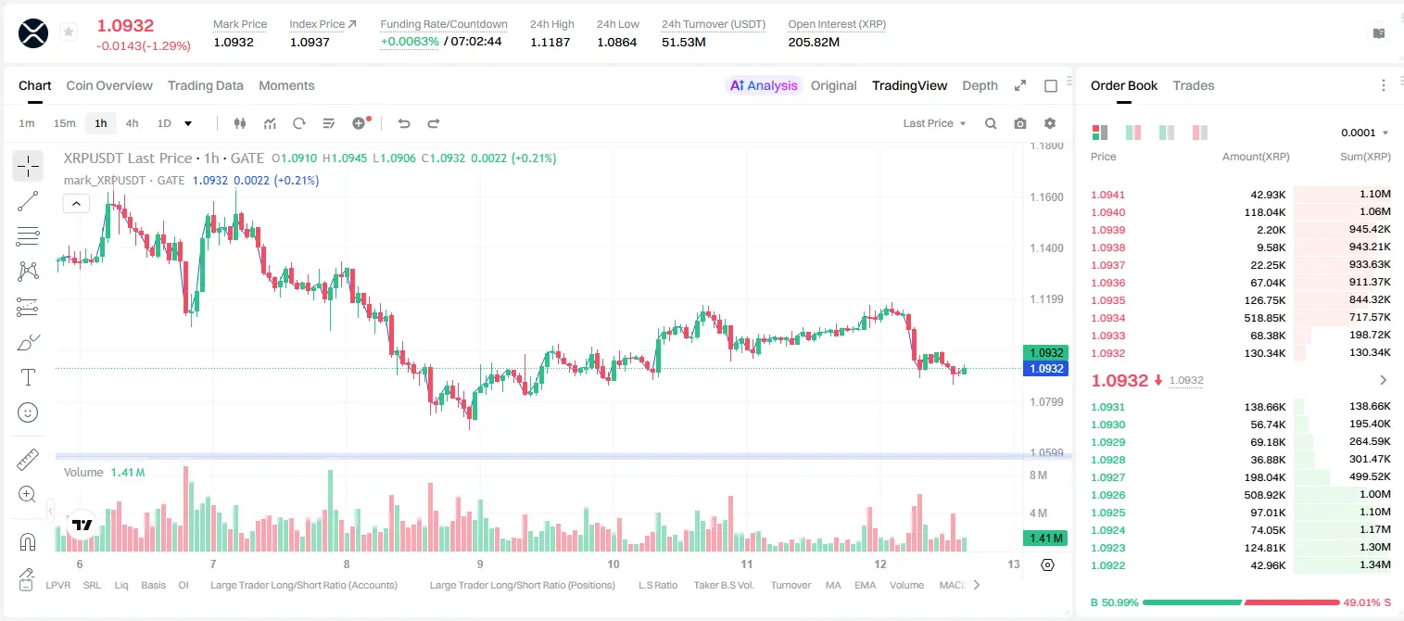Open the Last Price dropdown
The width and height of the screenshot is (1404, 621).
tap(935, 123)
